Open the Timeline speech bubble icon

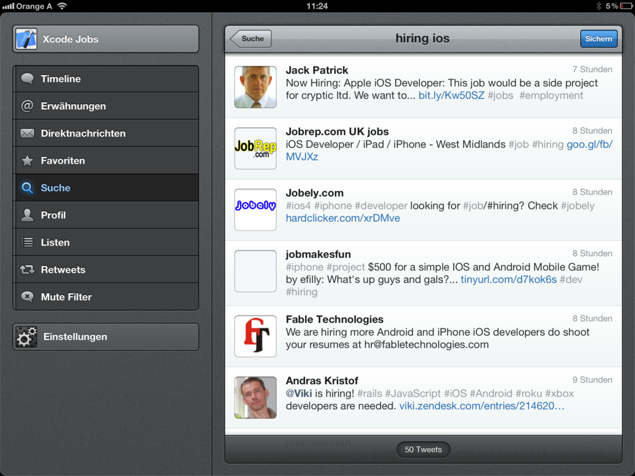pyautogui.click(x=27, y=79)
